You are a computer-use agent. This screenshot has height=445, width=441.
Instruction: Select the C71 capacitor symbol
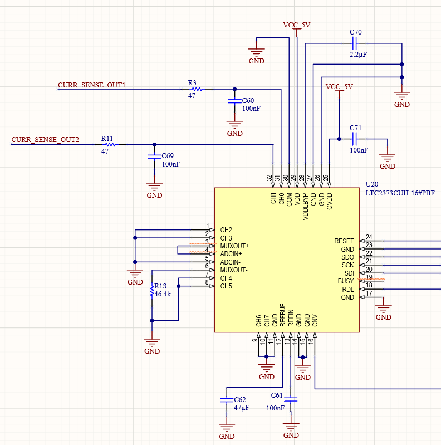[354, 139]
